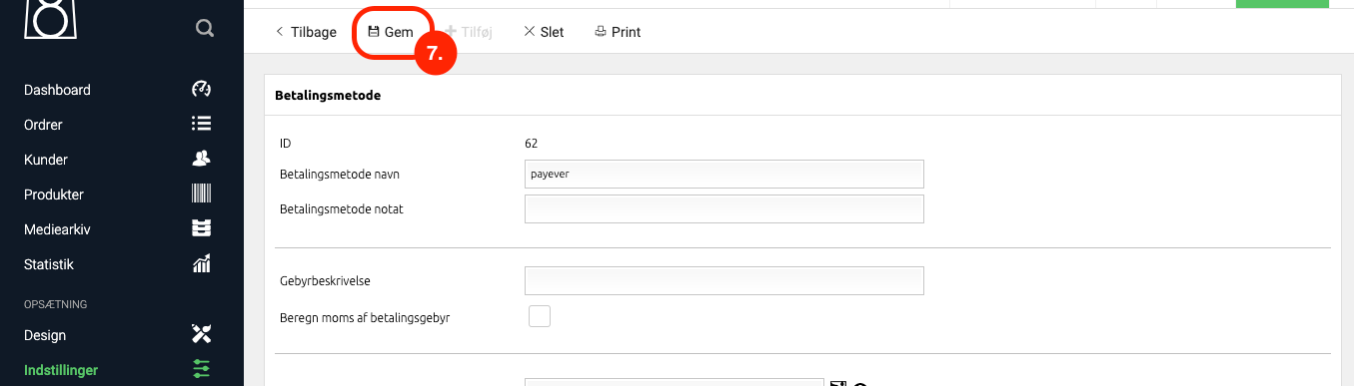Click the Produkter barcode icon
Image resolution: width=1354 pixels, height=386 pixels.
tap(201, 193)
